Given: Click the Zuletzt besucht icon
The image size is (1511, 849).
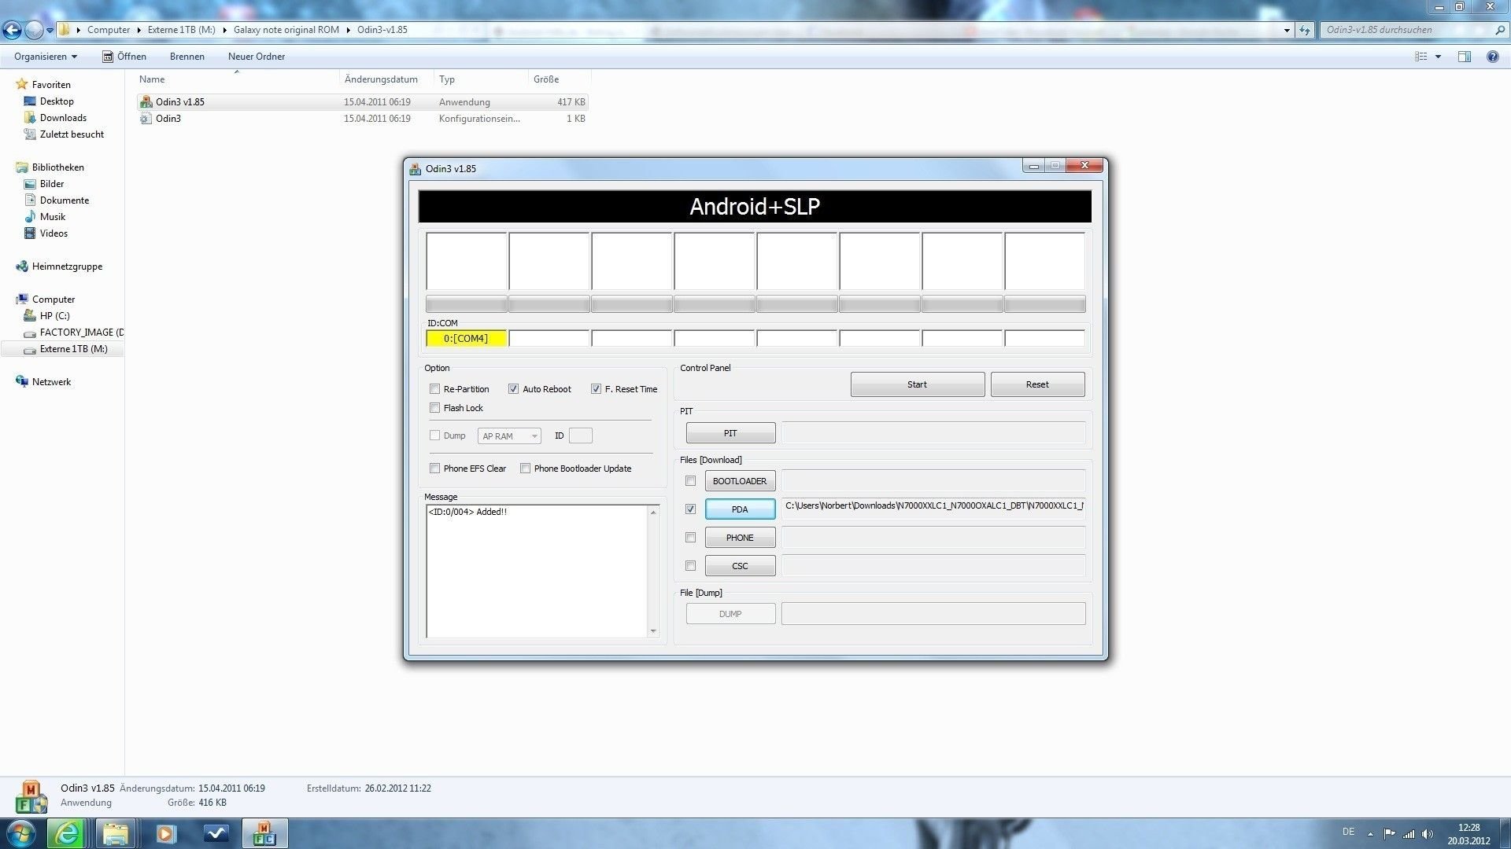Looking at the screenshot, I should (x=30, y=134).
